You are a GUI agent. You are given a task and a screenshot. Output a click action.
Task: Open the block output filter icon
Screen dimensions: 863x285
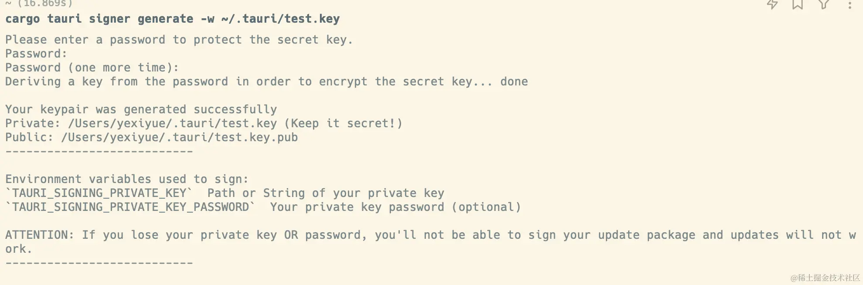[x=824, y=4]
